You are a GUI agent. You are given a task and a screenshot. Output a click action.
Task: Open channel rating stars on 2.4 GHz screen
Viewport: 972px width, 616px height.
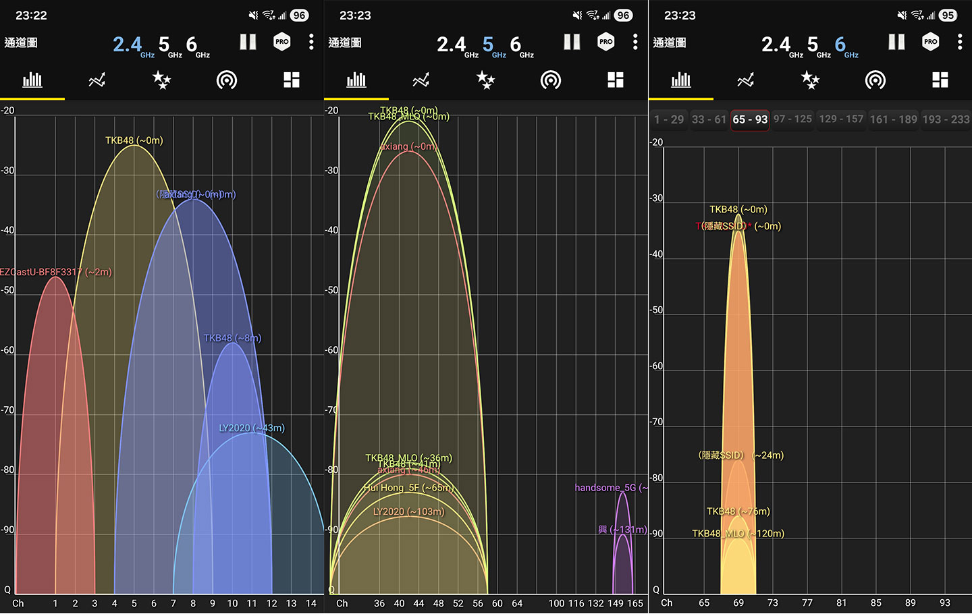pyautogui.click(x=161, y=80)
